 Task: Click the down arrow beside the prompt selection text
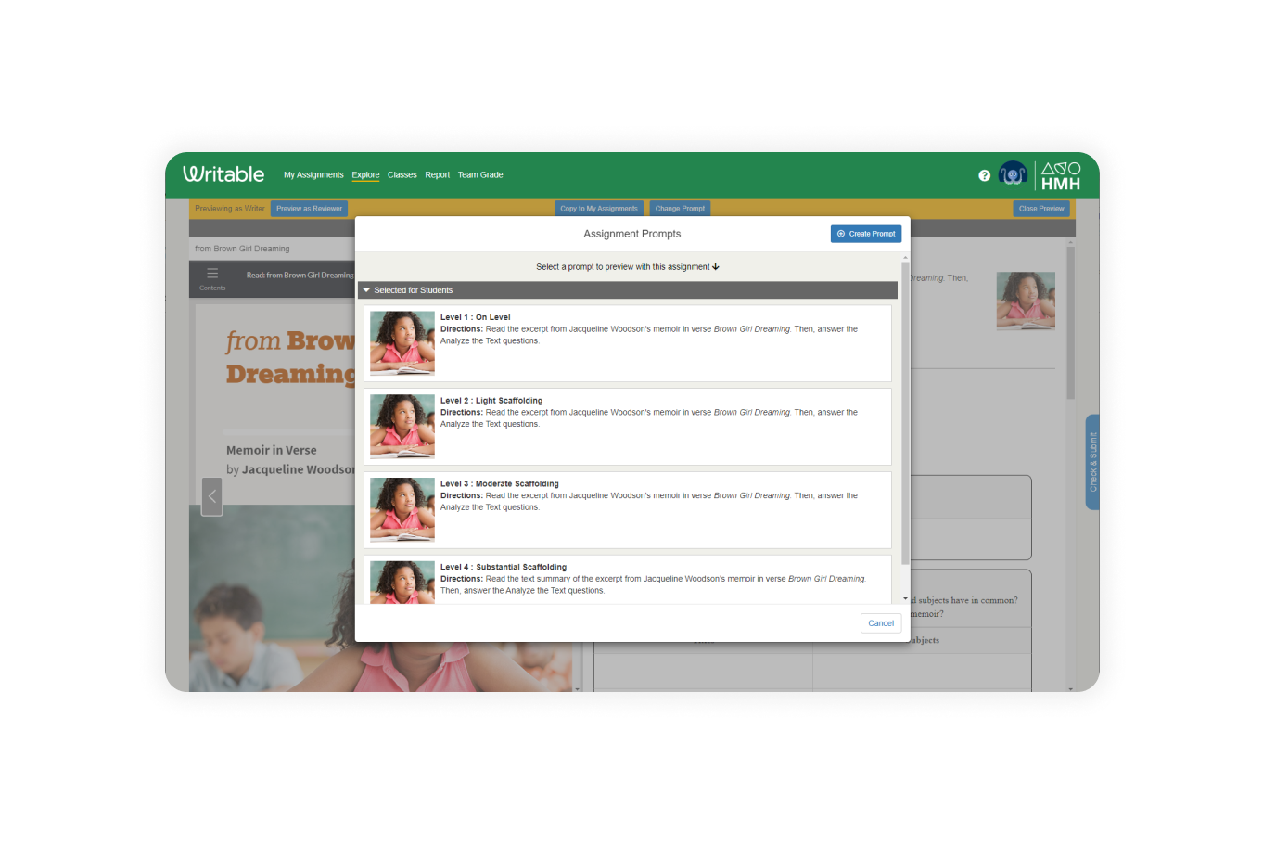pos(714,266)
